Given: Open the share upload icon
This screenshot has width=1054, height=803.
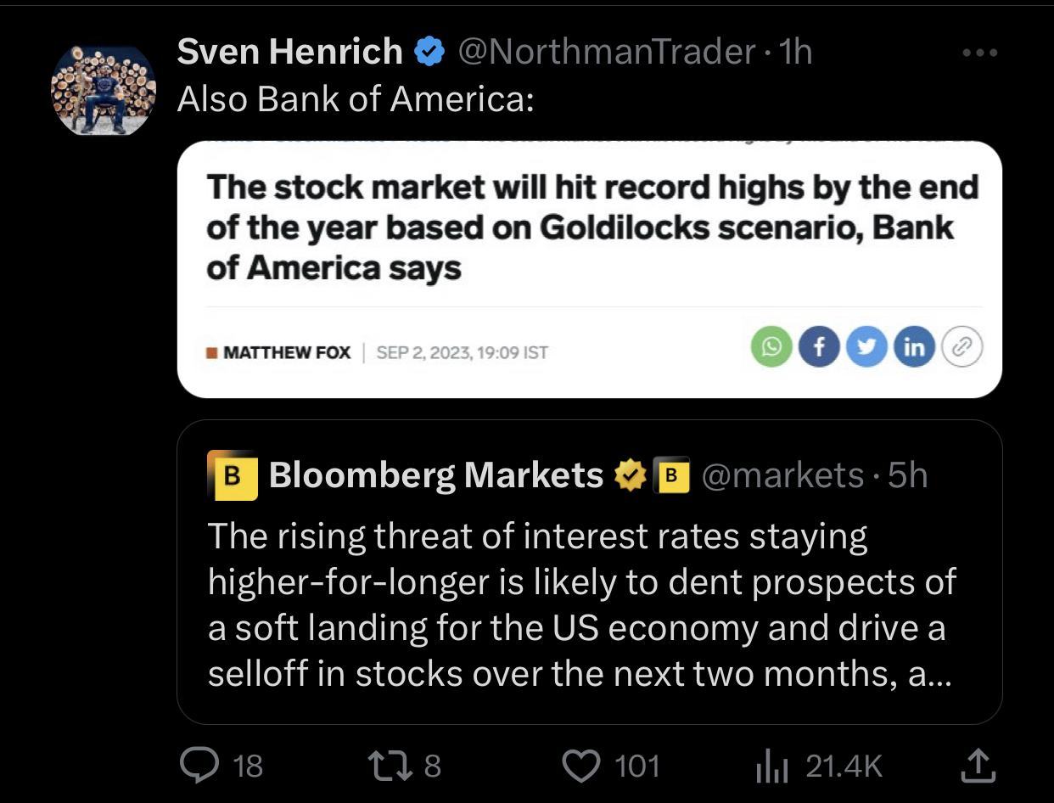Looking at the screenshot, I should click(x=977, y=766).
